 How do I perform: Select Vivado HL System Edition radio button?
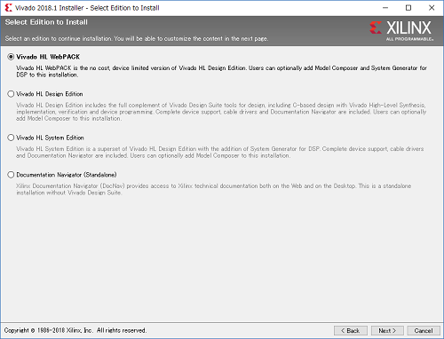pos(11,138)
